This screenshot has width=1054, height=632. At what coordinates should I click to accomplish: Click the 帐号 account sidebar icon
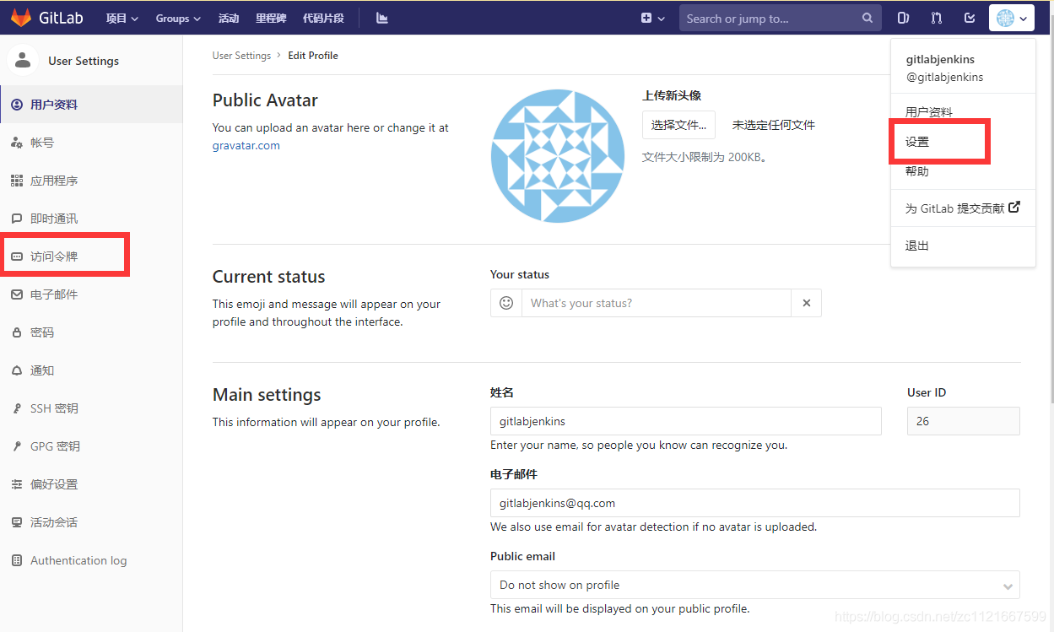pos(17,143)
